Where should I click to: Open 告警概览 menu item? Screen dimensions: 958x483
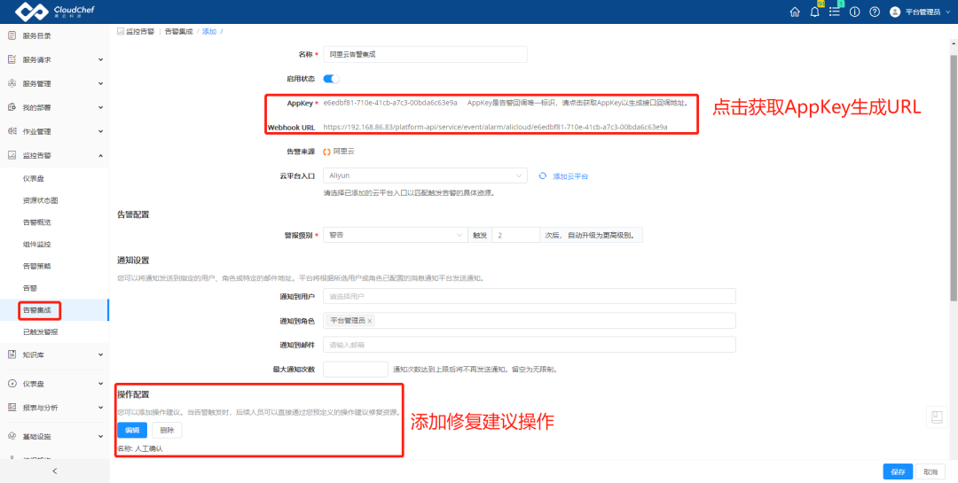(36, 222)
